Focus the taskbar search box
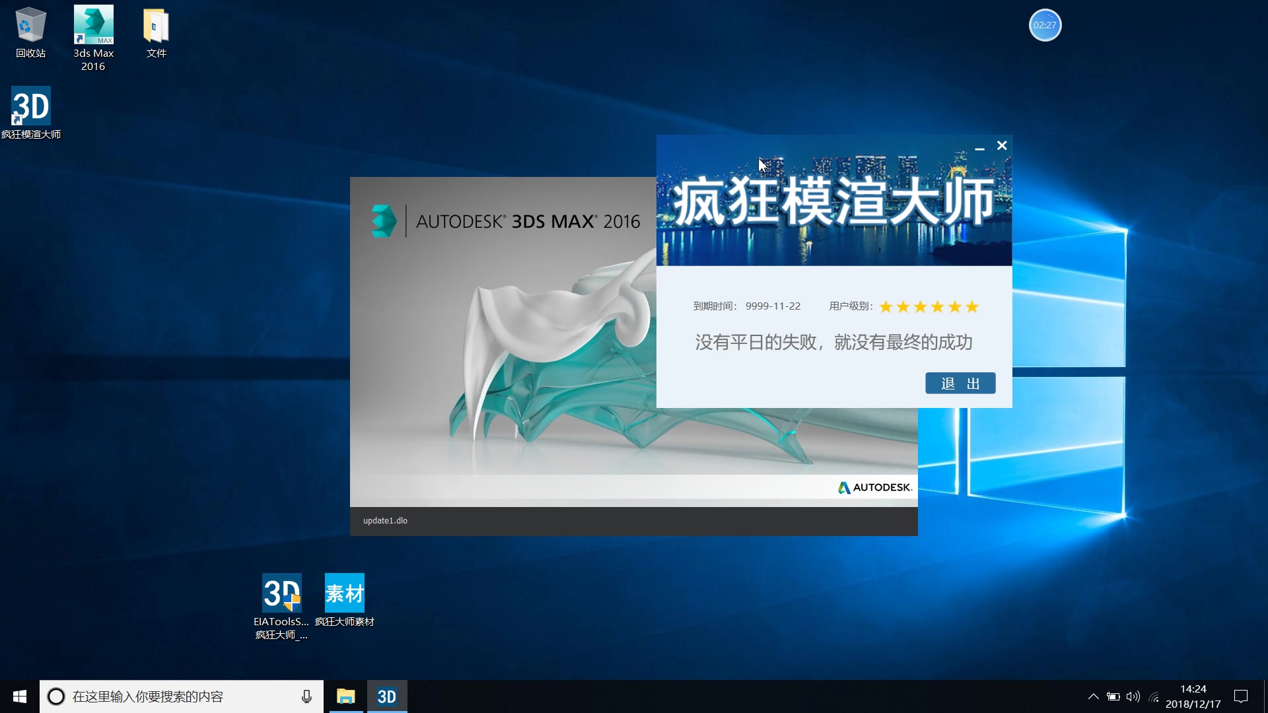 tap(182, 696)
